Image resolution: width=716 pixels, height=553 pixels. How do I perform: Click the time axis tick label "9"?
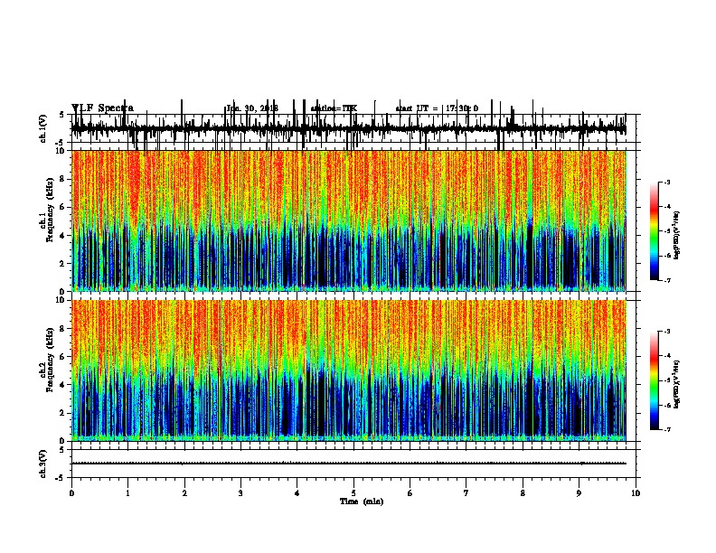coord(579,493)
